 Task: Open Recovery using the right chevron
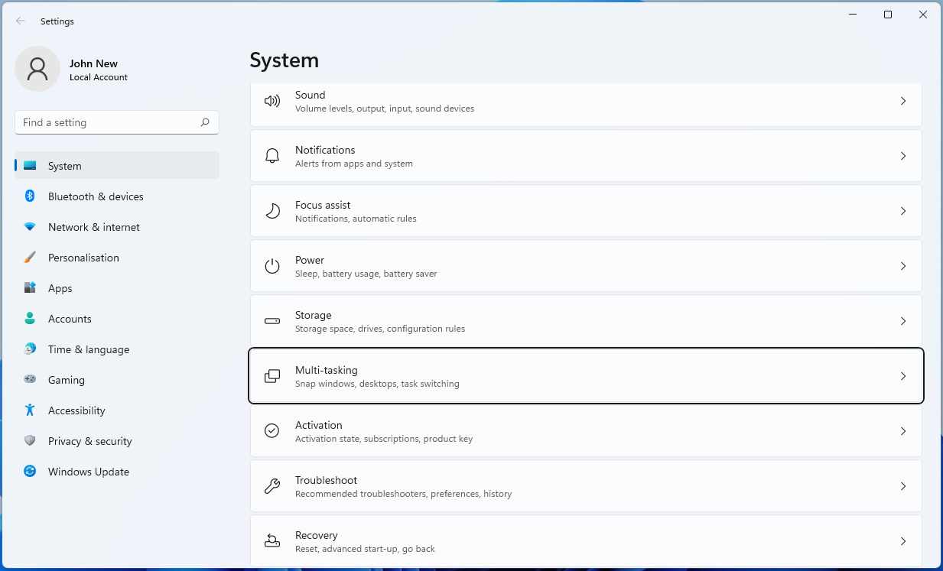click(902, 541)
